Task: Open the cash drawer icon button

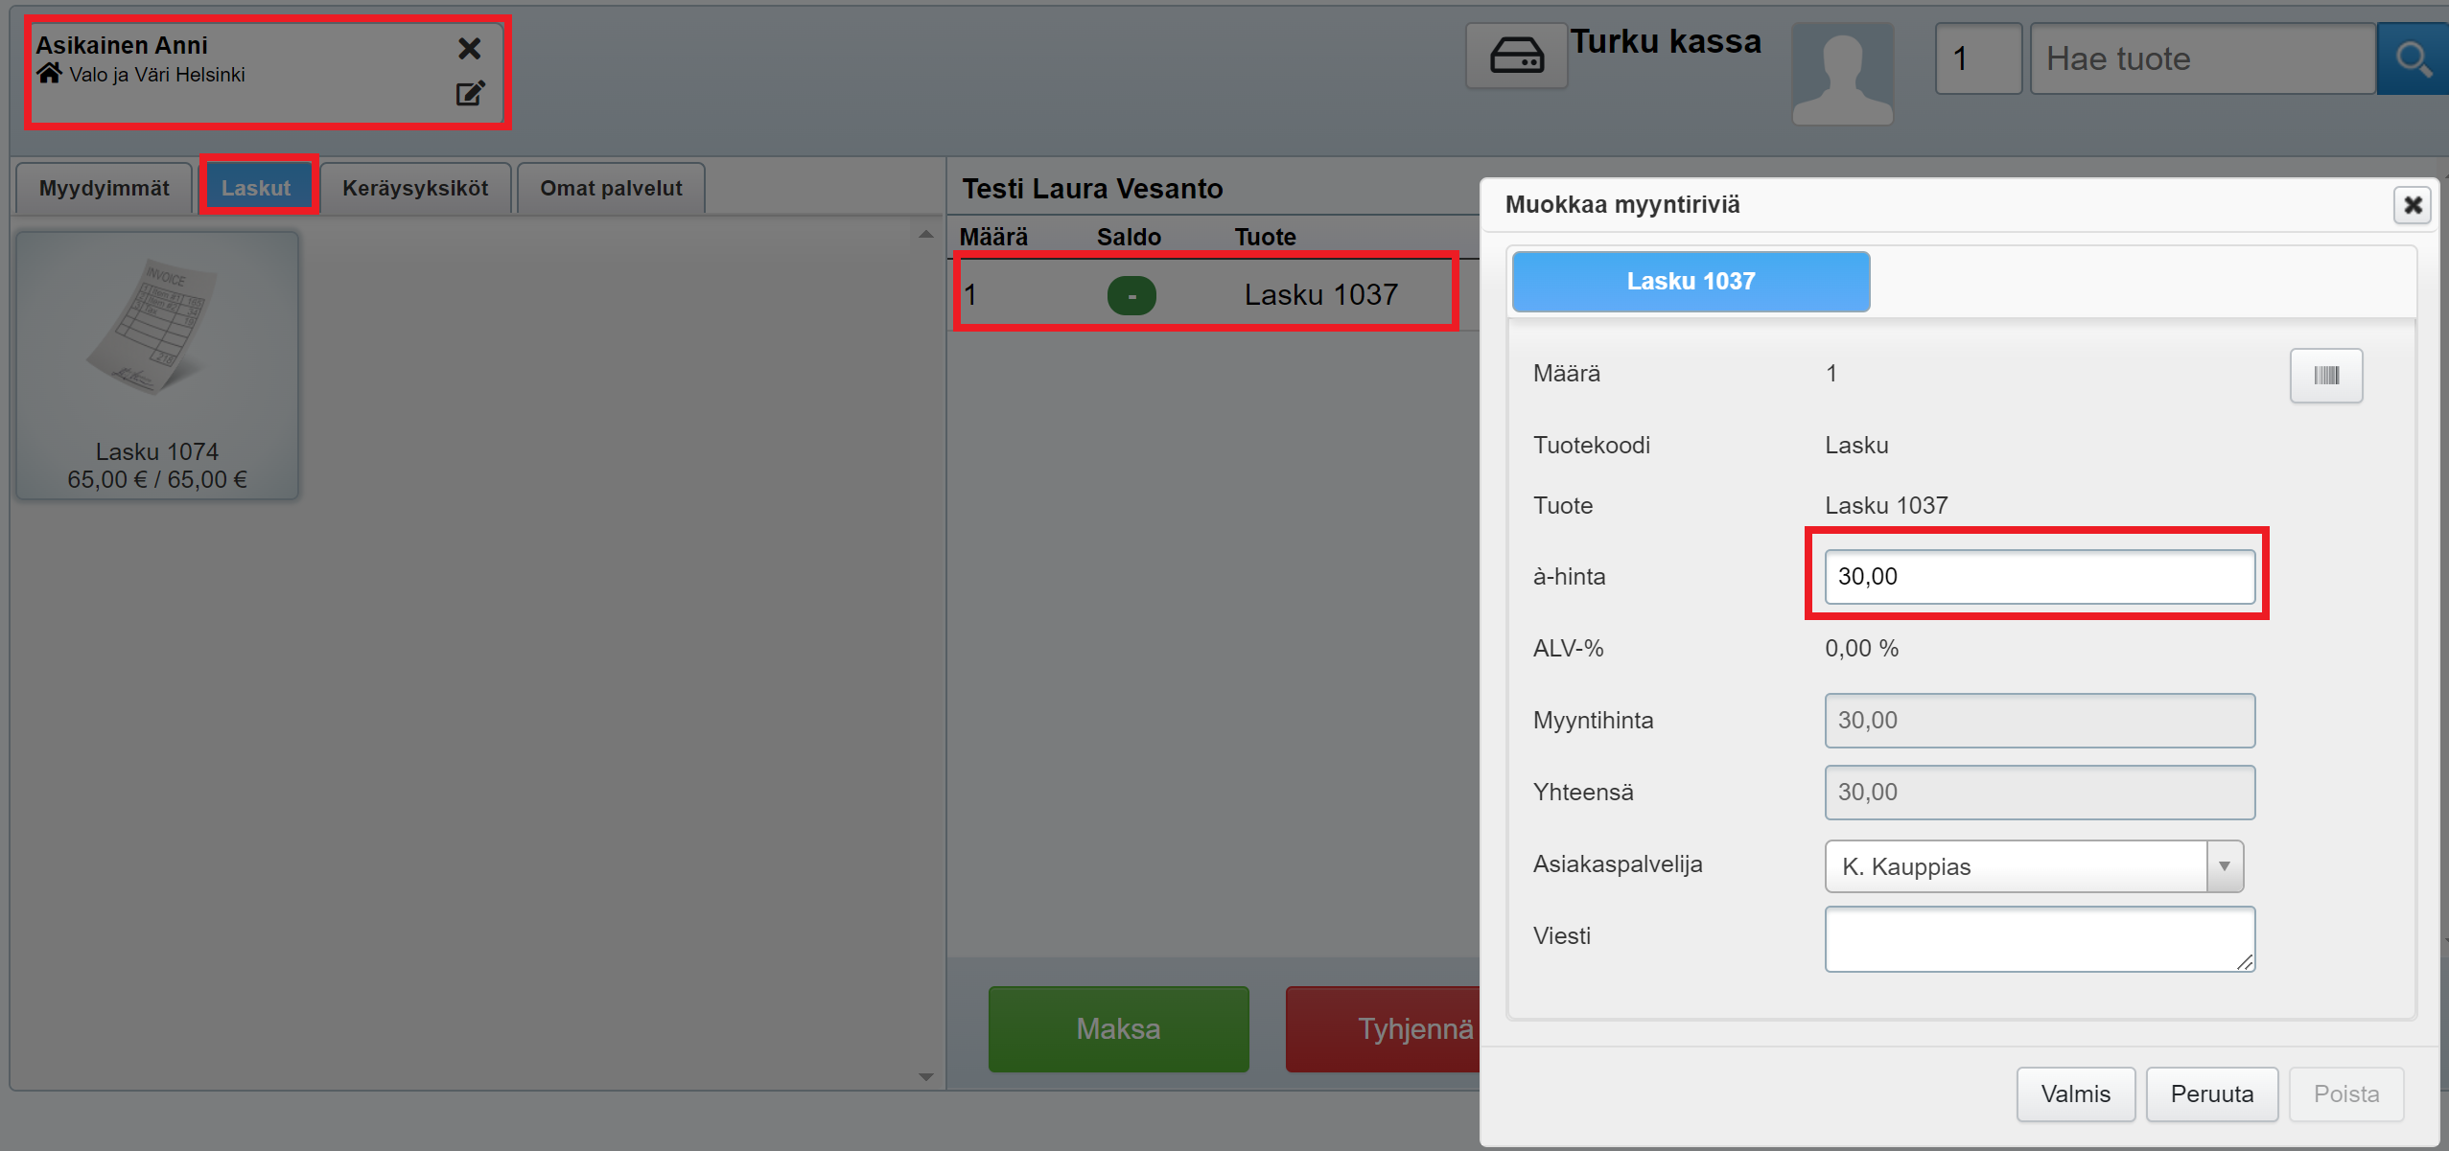Action: click(1516, 57)
